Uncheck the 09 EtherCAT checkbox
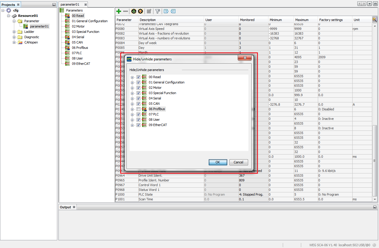This screenshot has height=248, width=379. pyautogui.click(x=138, y=125)
